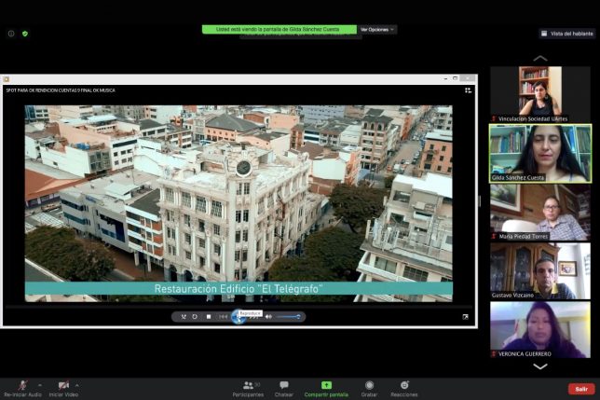Click the green Compartir pantalla icon
The height and width of the screenshot is (400, 600).
(326, 384)
